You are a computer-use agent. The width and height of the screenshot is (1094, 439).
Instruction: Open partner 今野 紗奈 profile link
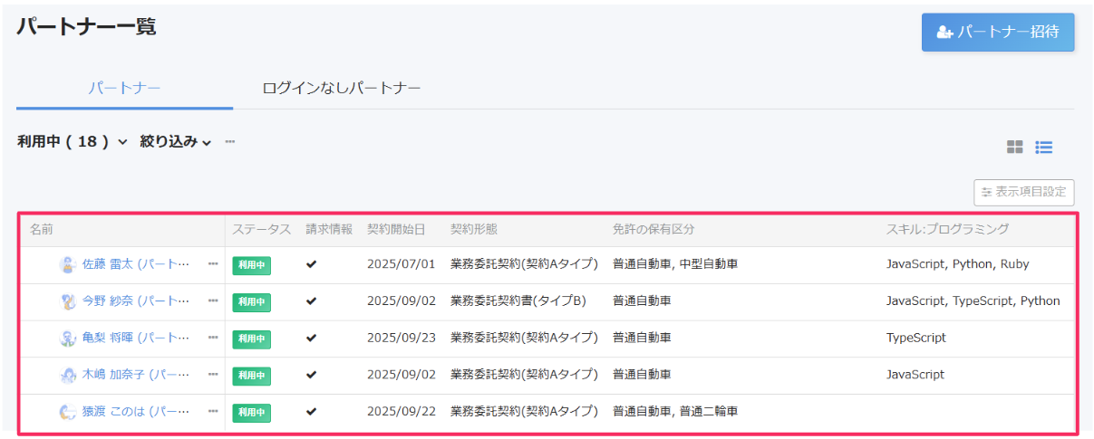136,301
